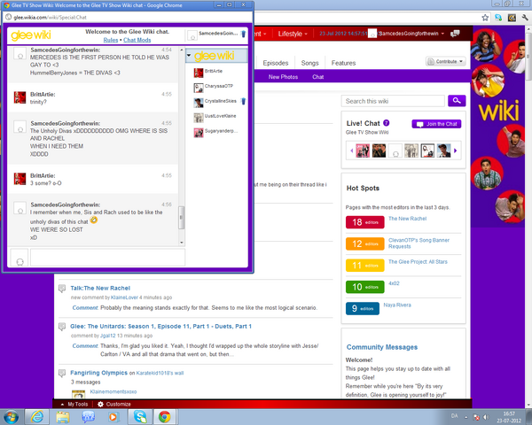532x425 pixels.
Task: Open KlaineLover's user link
Action: point(124,297)
